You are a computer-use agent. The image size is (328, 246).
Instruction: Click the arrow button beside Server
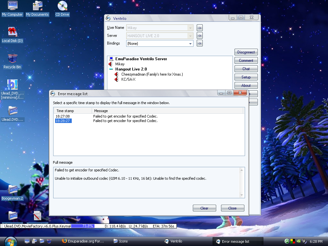click(200, 36)
